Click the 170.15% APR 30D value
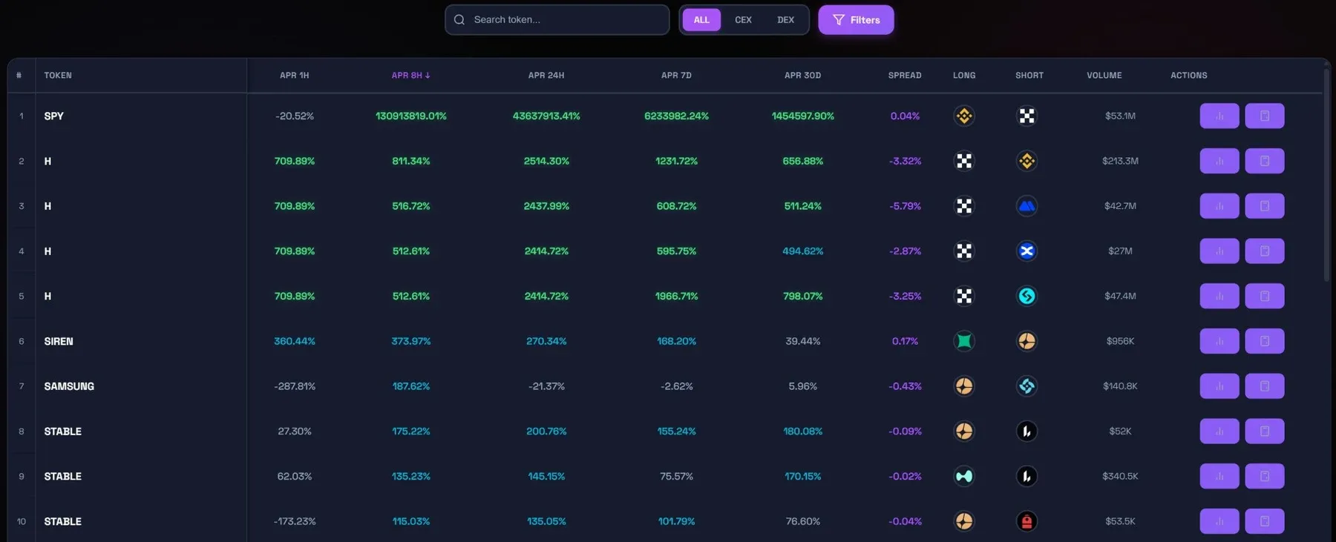This screenshot has width=1336, height=542. coord(802,476)
